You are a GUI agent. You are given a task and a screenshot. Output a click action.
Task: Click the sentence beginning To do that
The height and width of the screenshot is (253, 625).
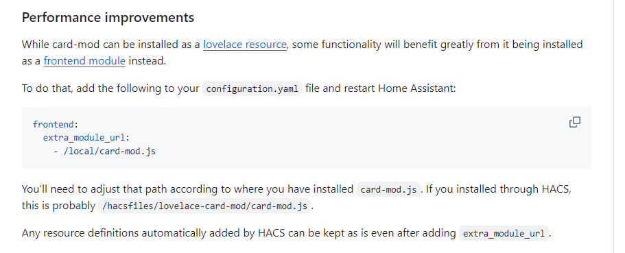pyautogui.click(x=239, y=88)
